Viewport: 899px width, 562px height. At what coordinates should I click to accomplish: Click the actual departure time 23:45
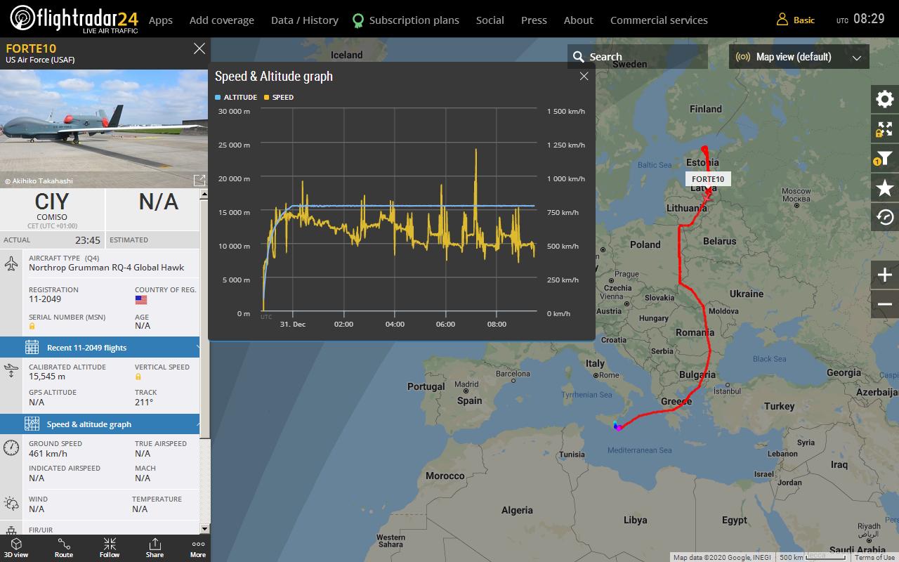point(88,240)
